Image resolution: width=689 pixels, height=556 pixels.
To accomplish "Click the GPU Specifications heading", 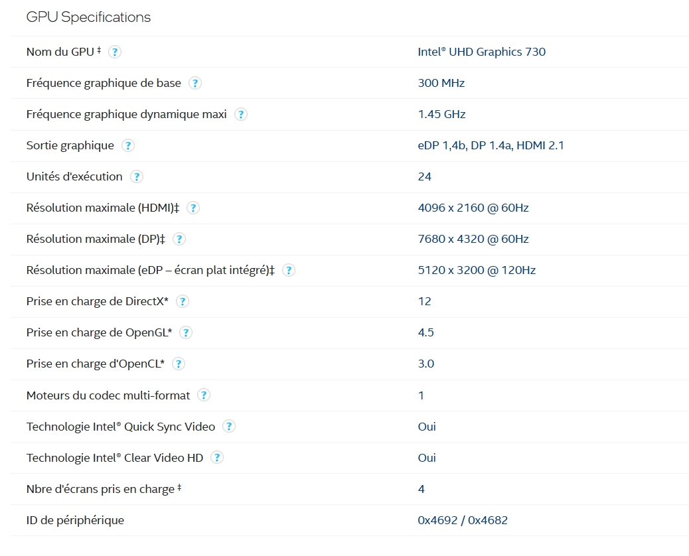I will click(88, 17).
